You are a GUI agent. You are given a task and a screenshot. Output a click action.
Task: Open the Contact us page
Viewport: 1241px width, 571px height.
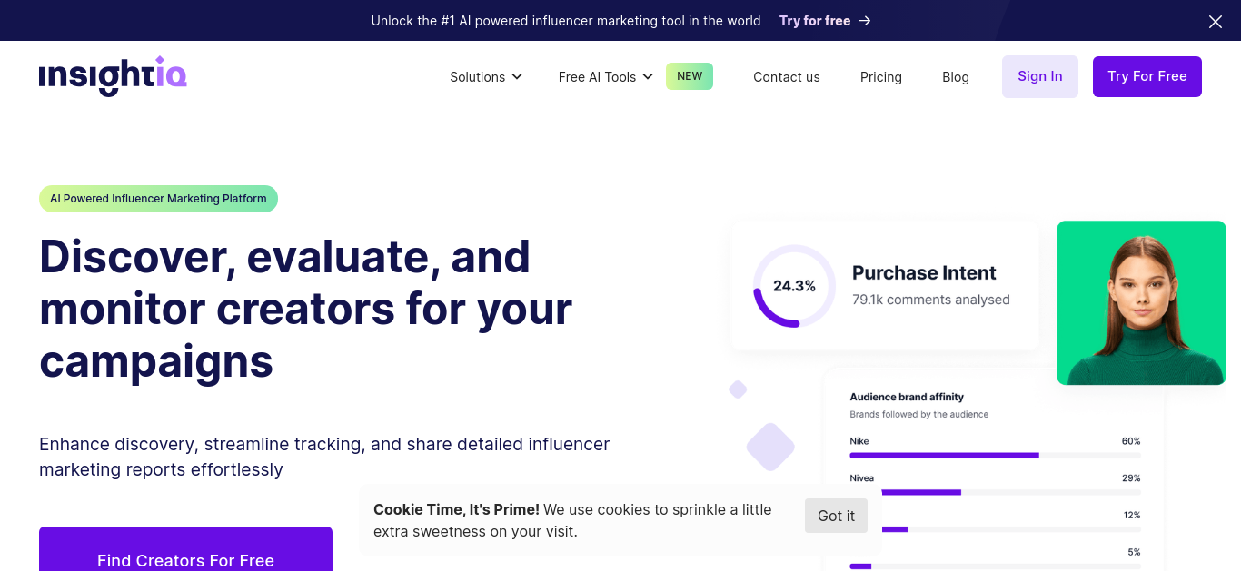(x=787, y=77)
